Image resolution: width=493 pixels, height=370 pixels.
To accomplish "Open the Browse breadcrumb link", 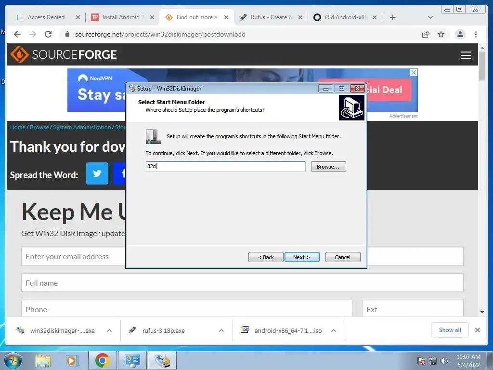I will pos(39,127).
